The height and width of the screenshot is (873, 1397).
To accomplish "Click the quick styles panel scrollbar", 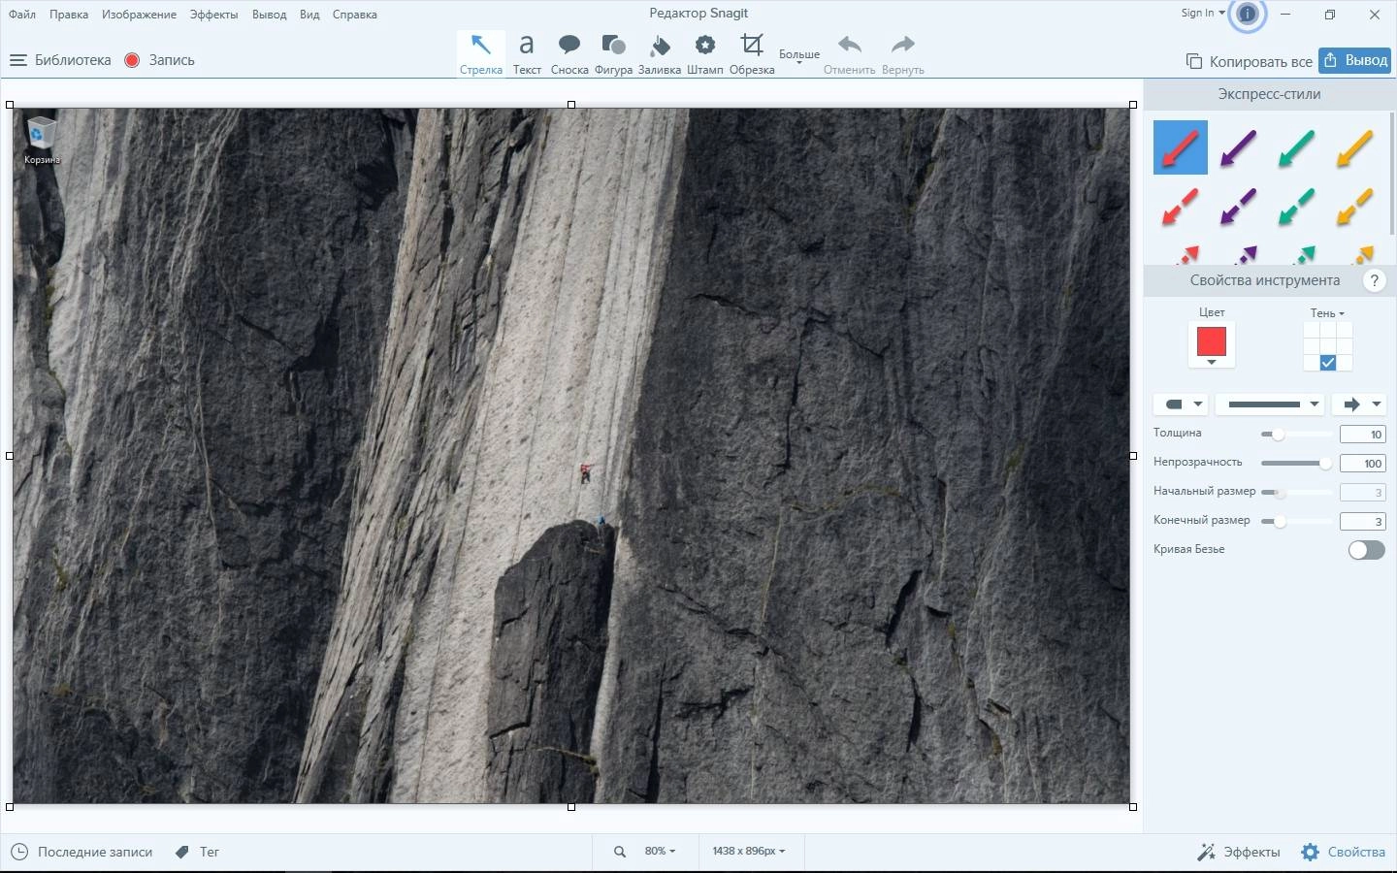I will tap(1393, 175).
